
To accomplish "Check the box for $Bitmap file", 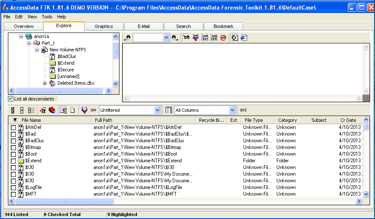I will click(x=13, y=148).
